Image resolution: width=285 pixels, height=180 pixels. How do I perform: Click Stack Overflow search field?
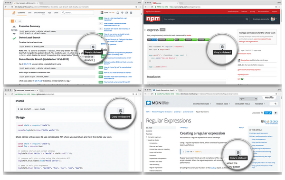click(x=77, y=12)
